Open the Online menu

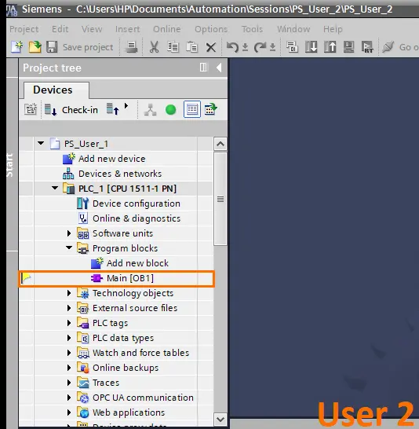click(x=166, y=29)
